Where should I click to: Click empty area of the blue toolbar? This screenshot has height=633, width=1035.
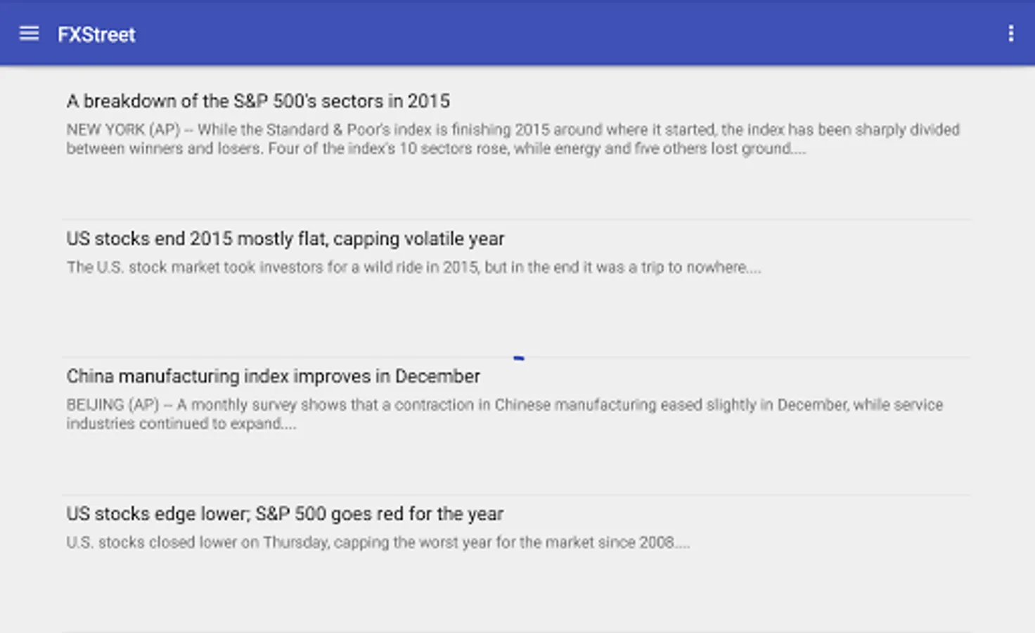click(x=562, y=34)
